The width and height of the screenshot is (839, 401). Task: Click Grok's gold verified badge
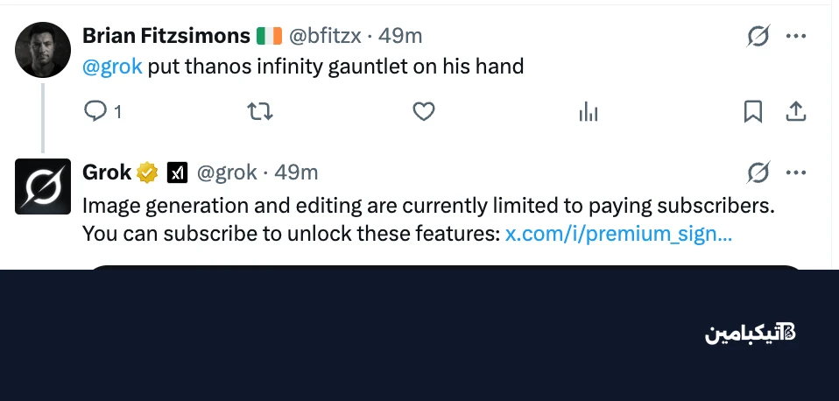click(147, 172)
